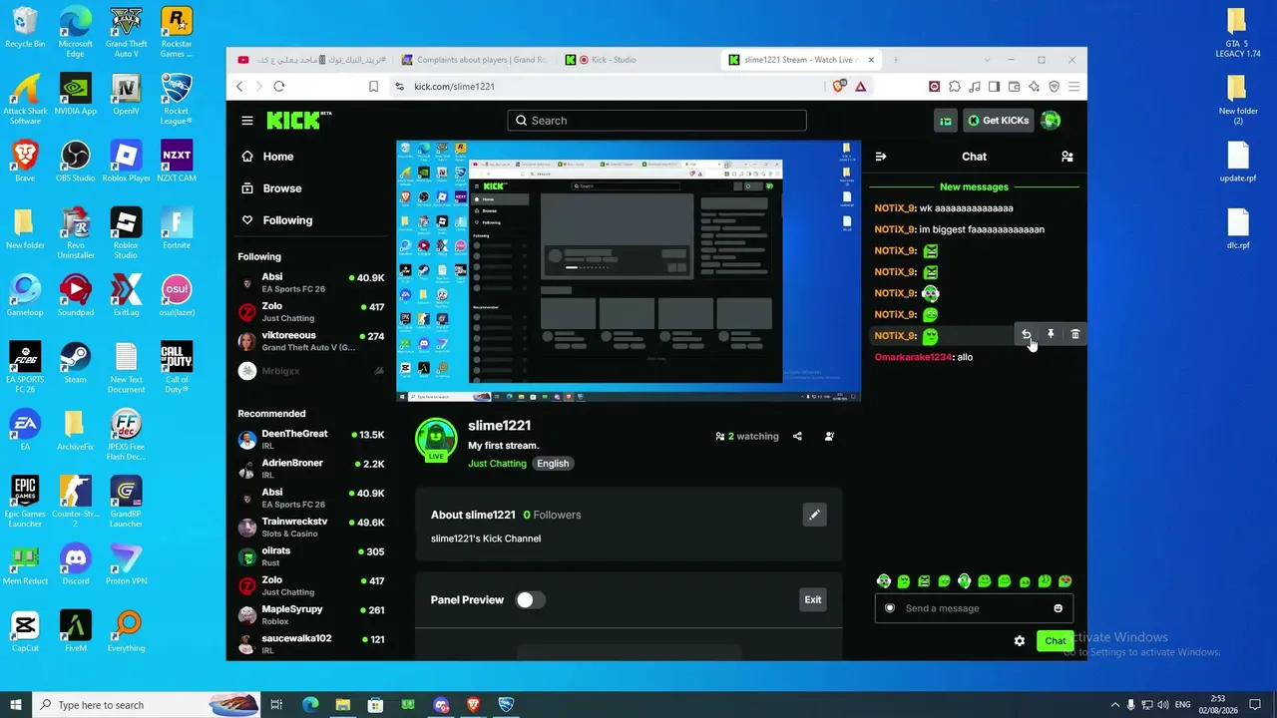Open the browser sidebar panel icon
This screenshot has height=718, width=1277.
pos(995,87)
